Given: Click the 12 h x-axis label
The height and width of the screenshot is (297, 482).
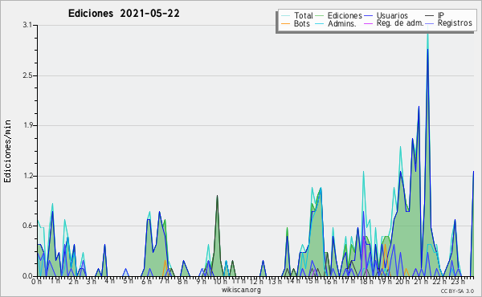Looking at the screenshot, I should (256, 281).
